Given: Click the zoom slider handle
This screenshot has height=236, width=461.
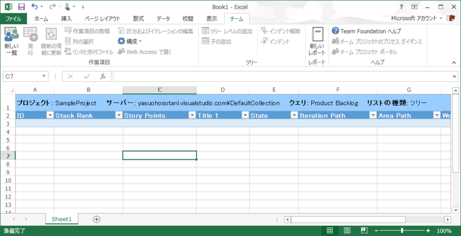Looking at the screenshot, I should coord(402,231).
